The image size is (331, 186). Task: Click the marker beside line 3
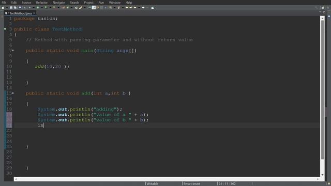(5, 29)
